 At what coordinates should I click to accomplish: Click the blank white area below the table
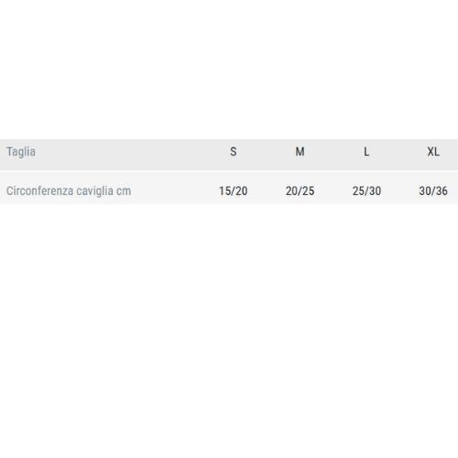click(x=229, y=331)
